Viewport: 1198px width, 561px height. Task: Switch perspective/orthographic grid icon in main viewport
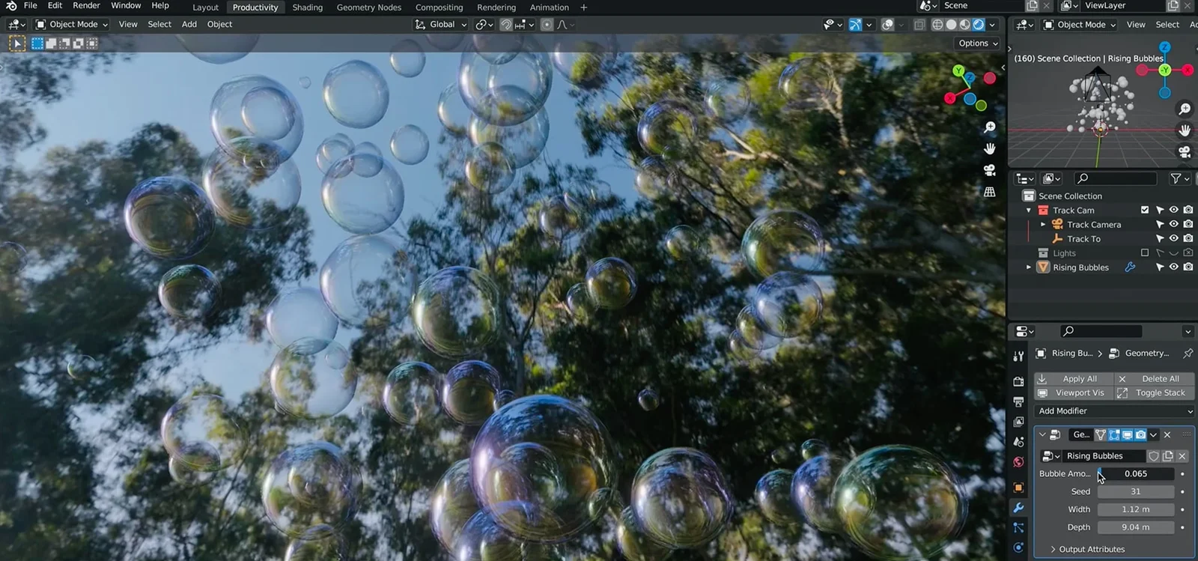989,192
